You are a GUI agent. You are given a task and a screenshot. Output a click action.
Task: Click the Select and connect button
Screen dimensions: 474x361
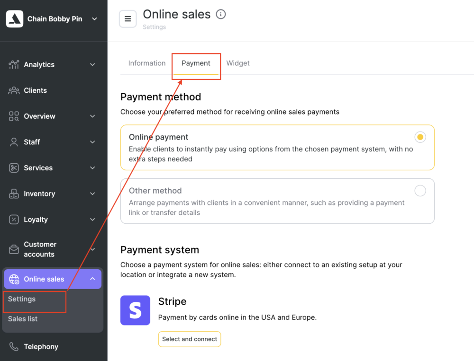pyautogui.click(x=190, y=339)
